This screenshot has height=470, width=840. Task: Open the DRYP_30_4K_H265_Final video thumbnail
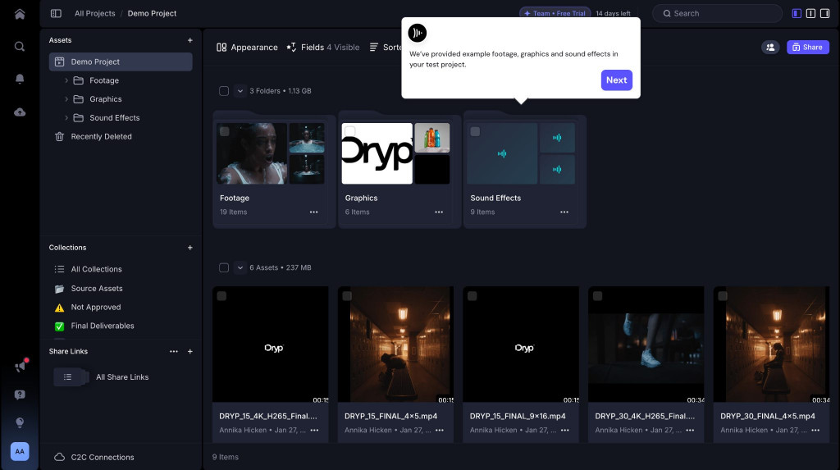tap(646, 344)
